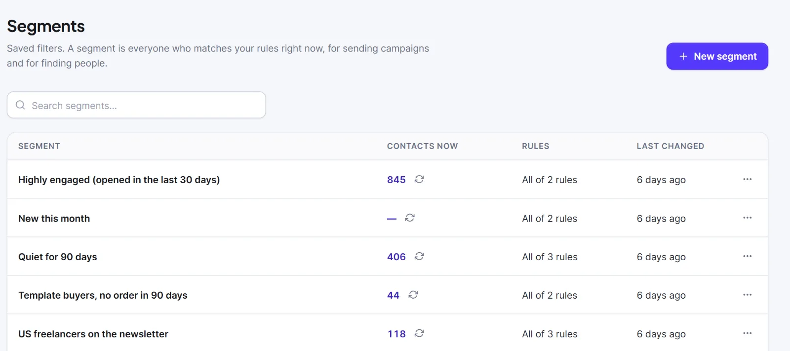Click 'All of 3 rules' in Quiet for 90 days row
The width and height of the screenshot is (790, 351).
click(x=550, y=257)
